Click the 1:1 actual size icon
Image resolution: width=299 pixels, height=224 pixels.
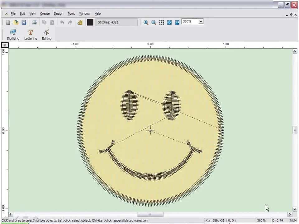177,22
